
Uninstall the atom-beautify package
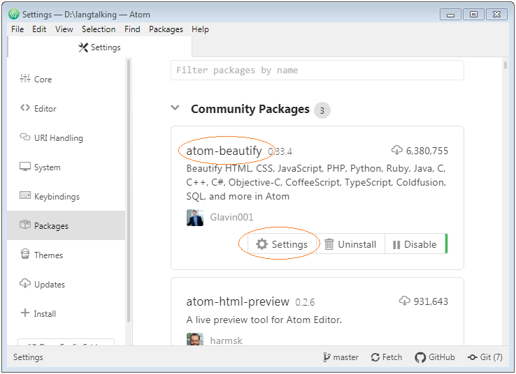pyautogui.click(x=350, y=244)
